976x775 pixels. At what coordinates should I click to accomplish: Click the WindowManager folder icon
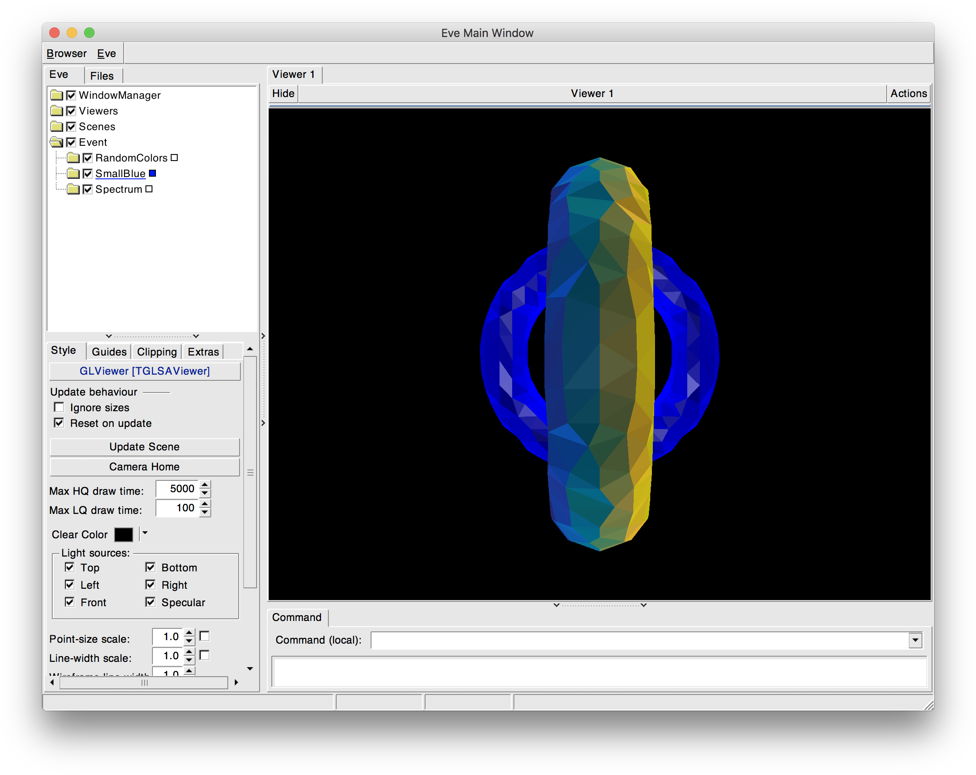tap(56, 95)
